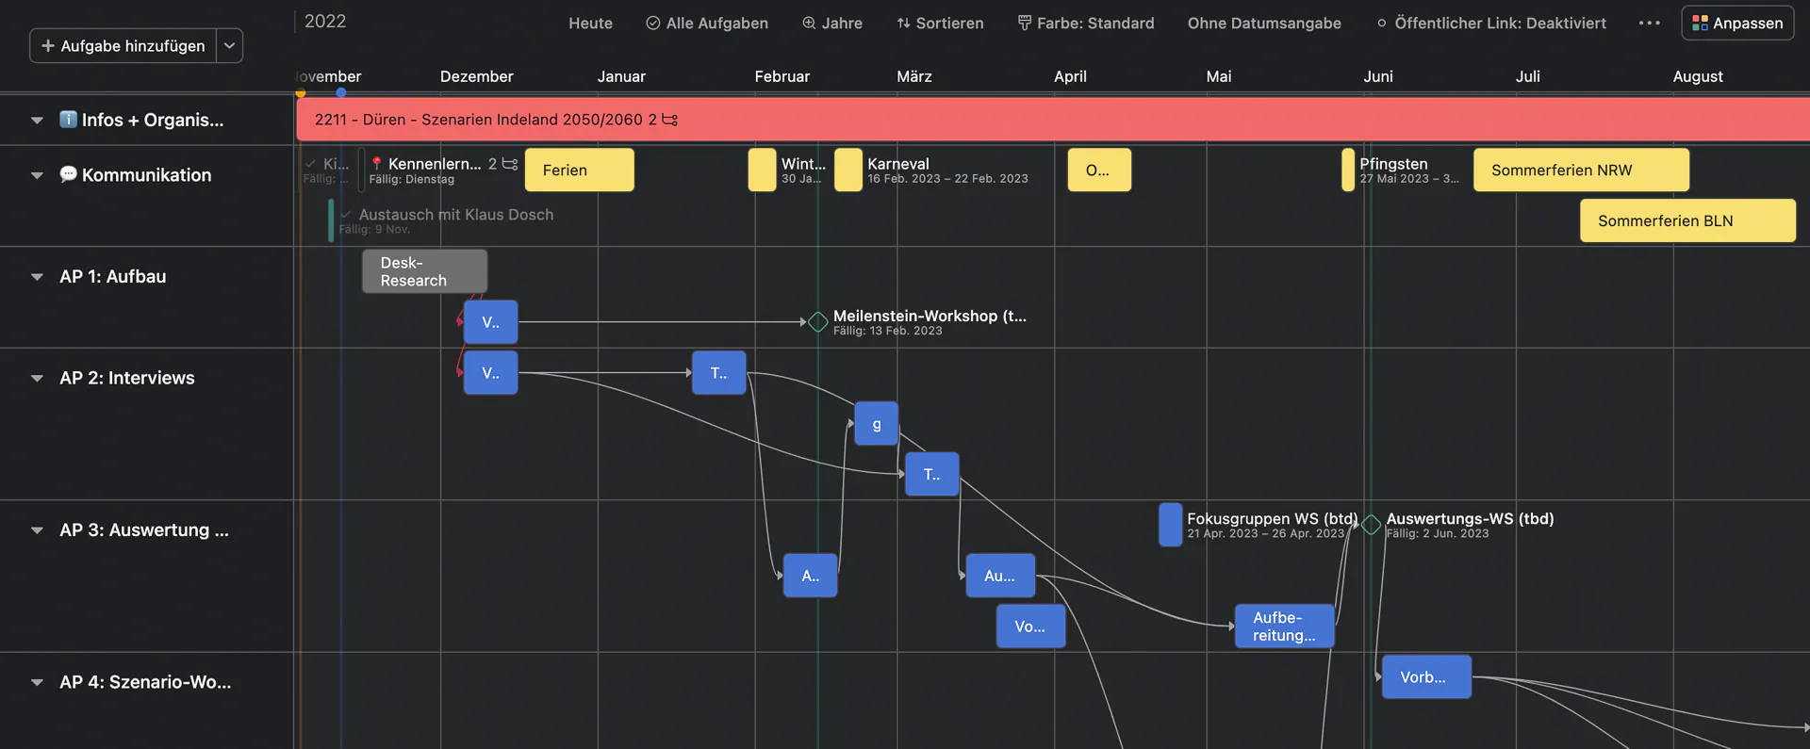This screenshot has height=749, width=1810.
Task: Click the Anpassen button
Action: pyautogui.click(x=1737, y=23)
